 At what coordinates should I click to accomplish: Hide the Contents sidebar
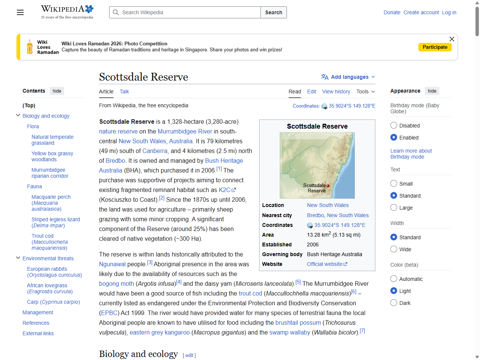point(57,91)
